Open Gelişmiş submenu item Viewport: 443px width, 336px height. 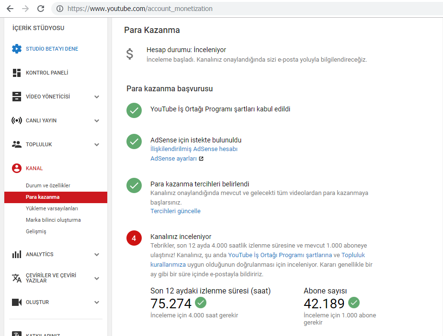(x=36, y=231)
